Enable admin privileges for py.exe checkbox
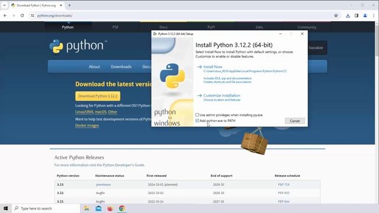The image size is (379, 213). pyautogui.click(x=197, y=115)
